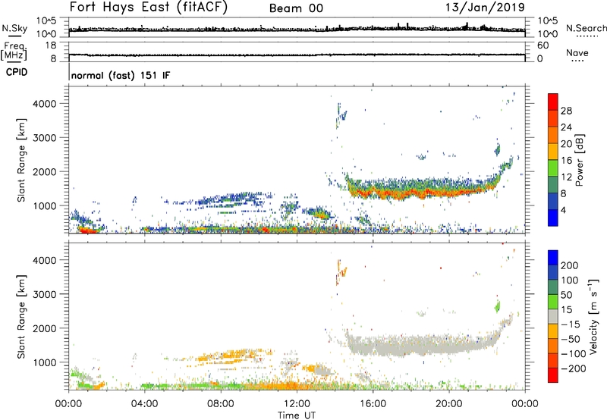Click "normal (fast) 151 IF" mode text
Viewport: 607px width, 420px height.
coord(121,75)
